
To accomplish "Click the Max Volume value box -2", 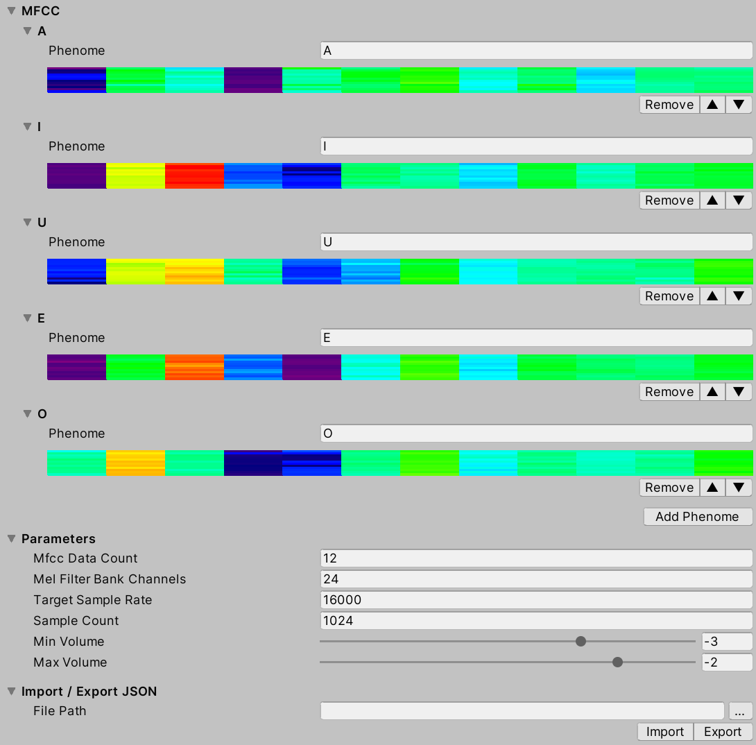I will pyautogui.click(x=727, y=662).
